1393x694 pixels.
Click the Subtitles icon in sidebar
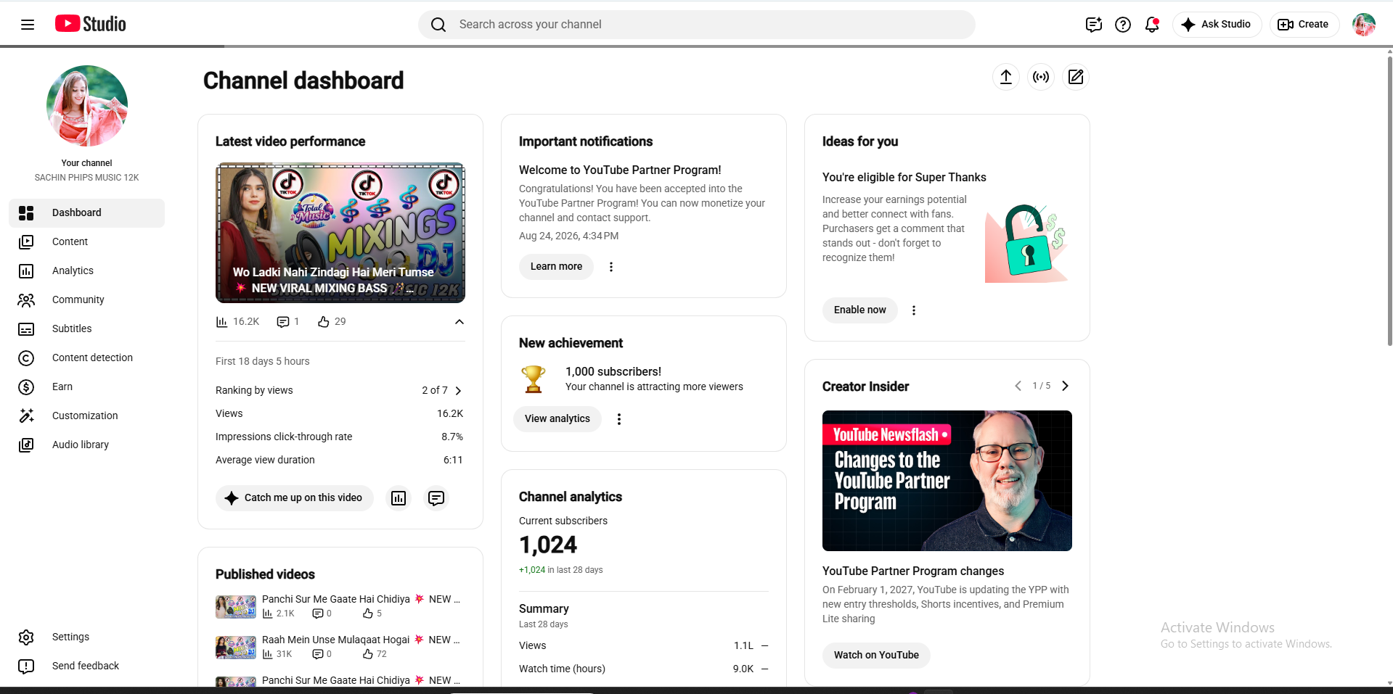(x=26, y=329)
